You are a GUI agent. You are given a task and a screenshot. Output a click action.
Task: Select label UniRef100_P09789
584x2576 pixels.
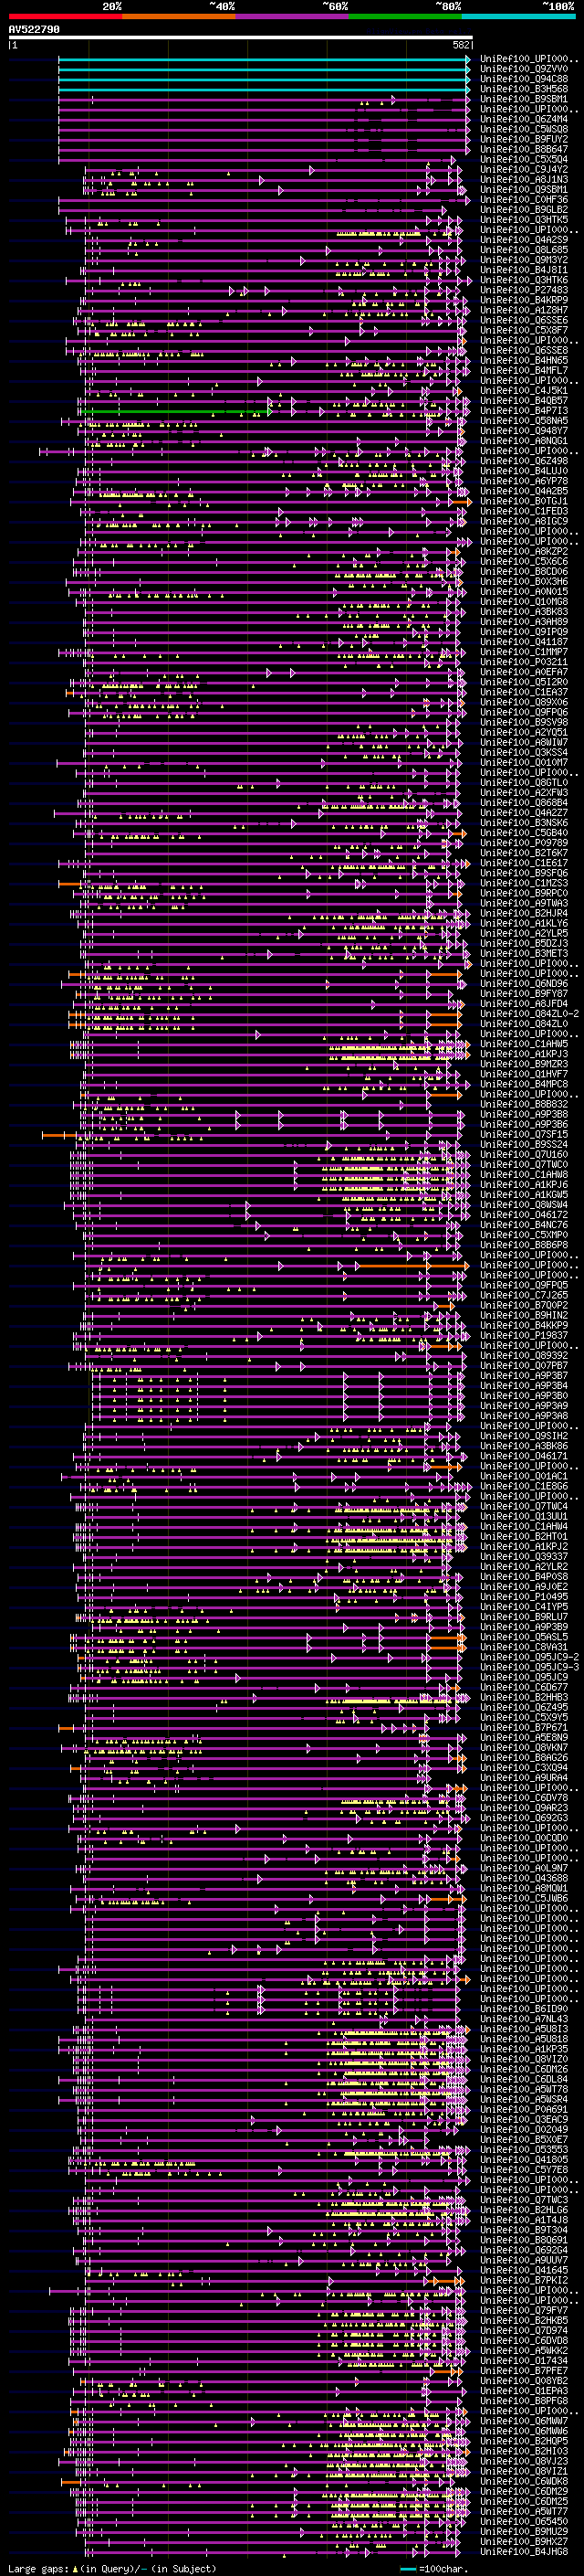[524, 843]
